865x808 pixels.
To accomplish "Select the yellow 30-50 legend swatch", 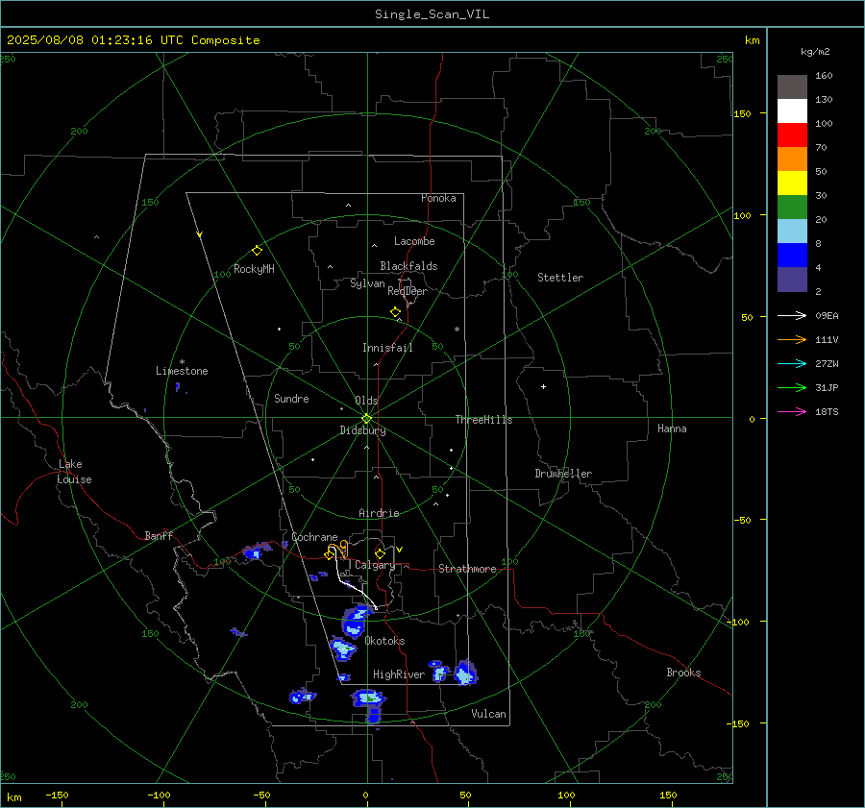I will (792, 184).
